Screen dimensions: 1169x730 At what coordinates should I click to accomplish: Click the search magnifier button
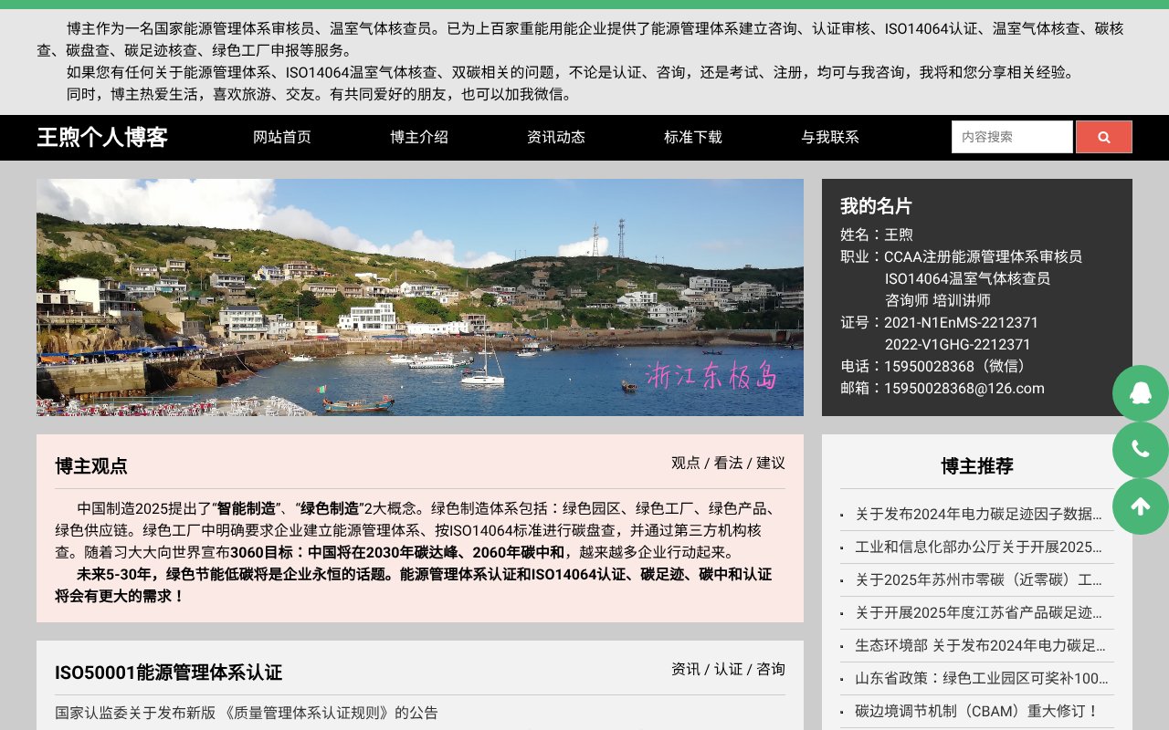point(1103,136)
